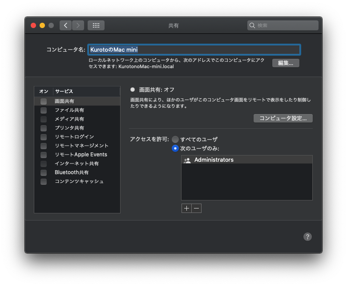Turn on the コンテンツキャッシュ checkbox
The image size is (347, 286).
44,182
